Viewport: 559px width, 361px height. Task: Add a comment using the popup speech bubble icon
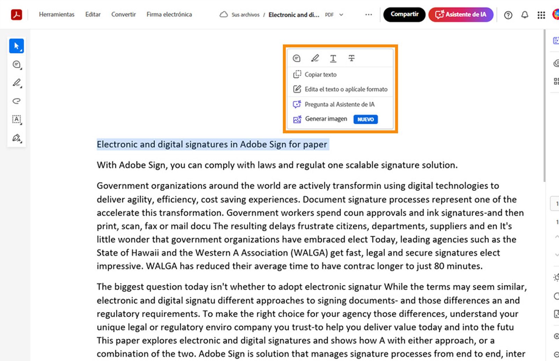pos(297,58)
